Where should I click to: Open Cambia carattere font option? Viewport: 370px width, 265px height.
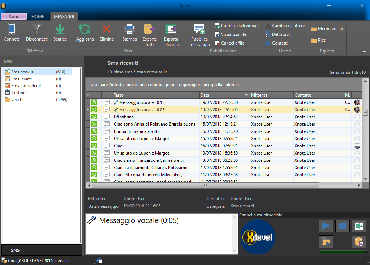coord(285,26)
